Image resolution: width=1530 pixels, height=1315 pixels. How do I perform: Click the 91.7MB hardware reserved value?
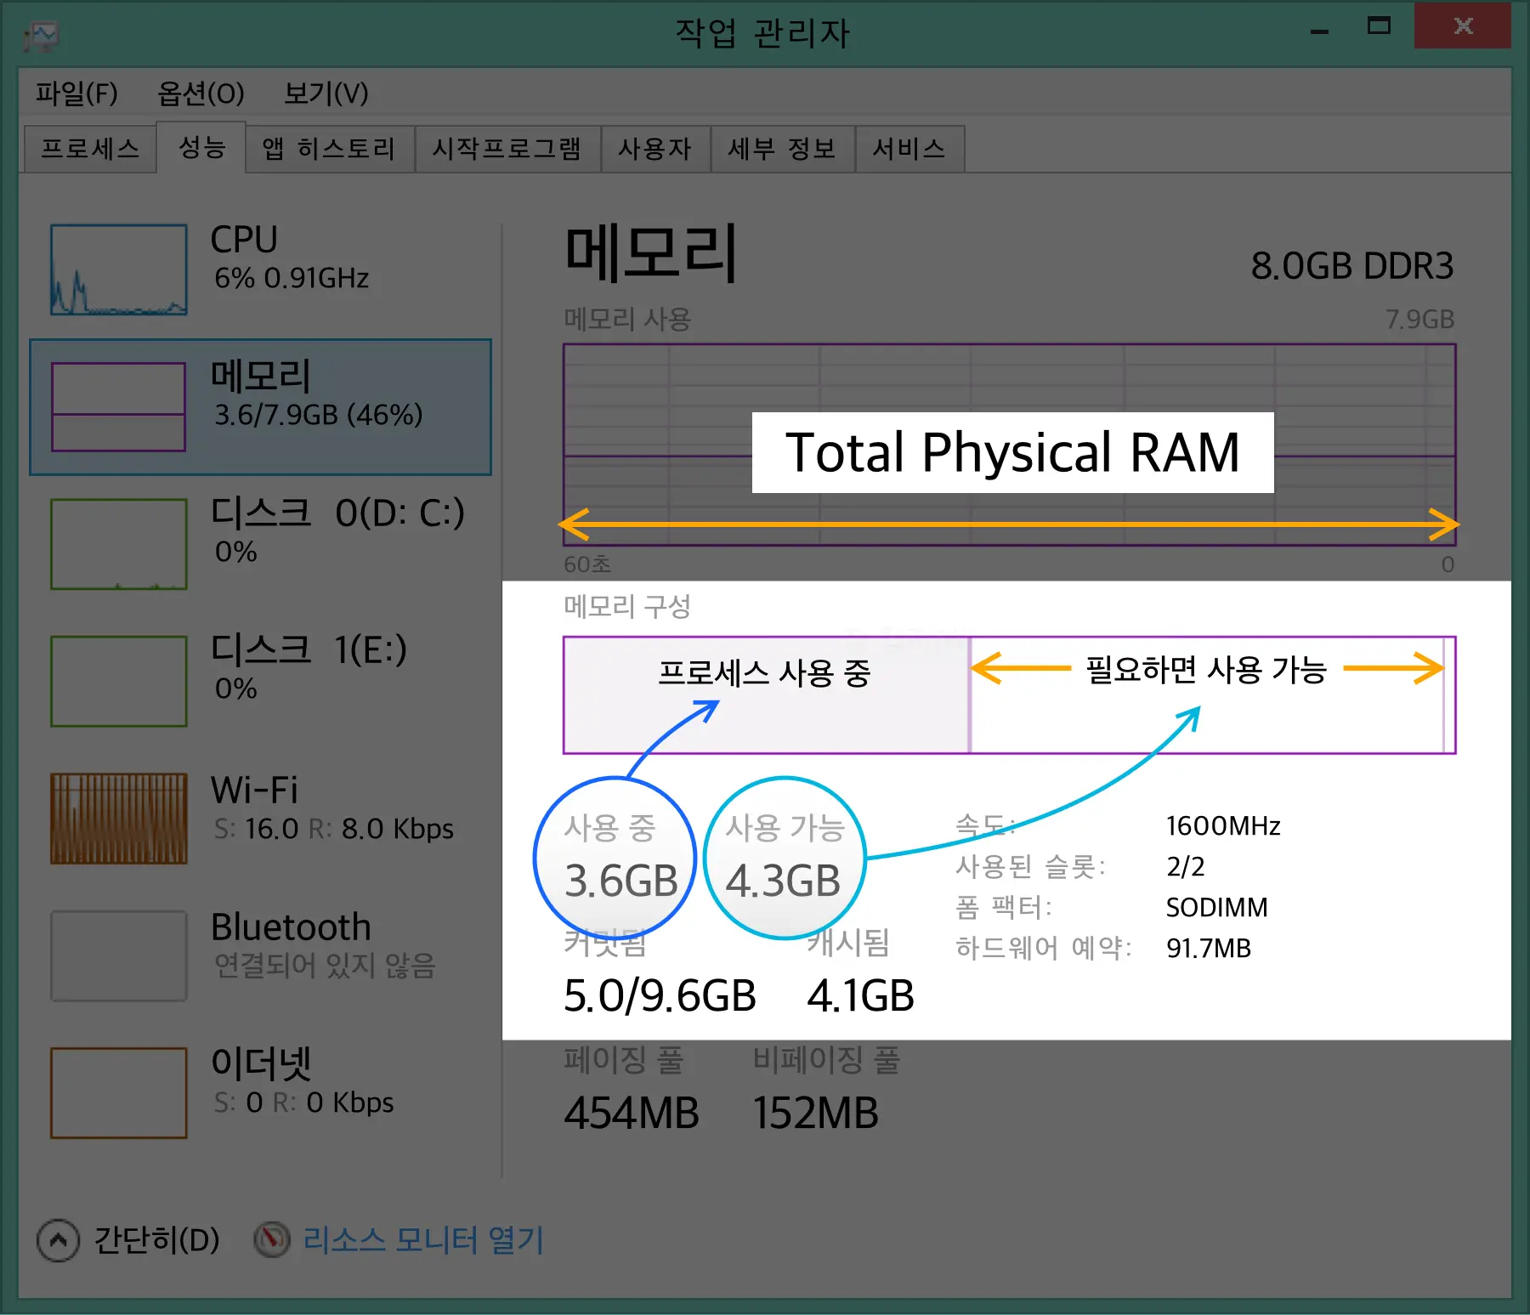click(1208, 948)
